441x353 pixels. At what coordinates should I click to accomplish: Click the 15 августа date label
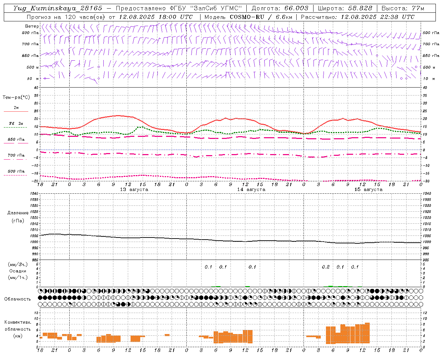tap(368, 190)
